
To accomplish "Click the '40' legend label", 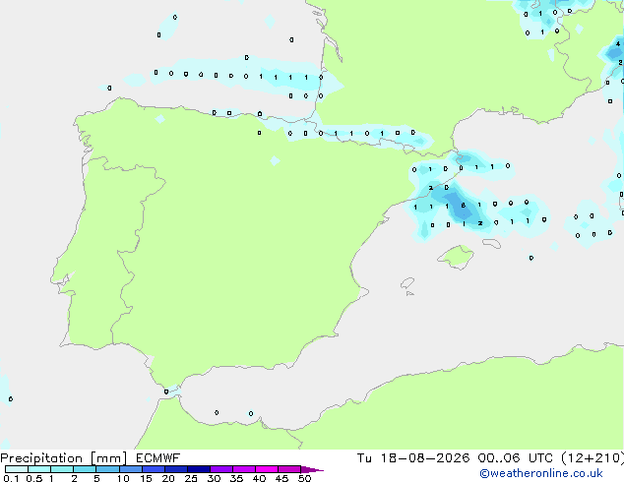I will [x=259, y=478].
